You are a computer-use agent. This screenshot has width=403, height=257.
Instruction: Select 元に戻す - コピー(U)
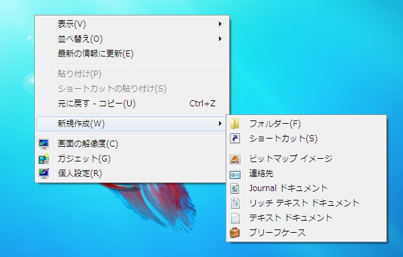pyautogui.click(x=132, y=104)
